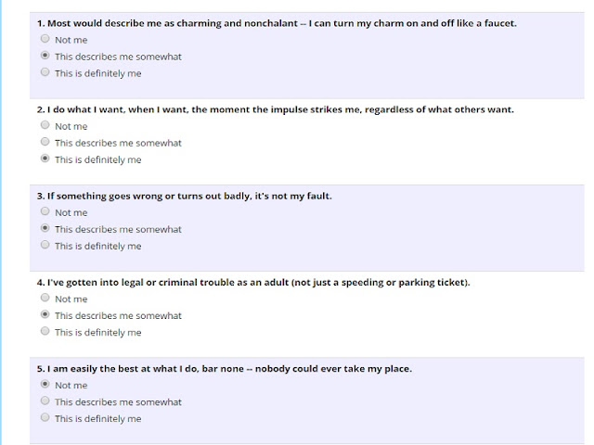Choose 'This describes me somewhat' for question 2

[x=45, y=142]
